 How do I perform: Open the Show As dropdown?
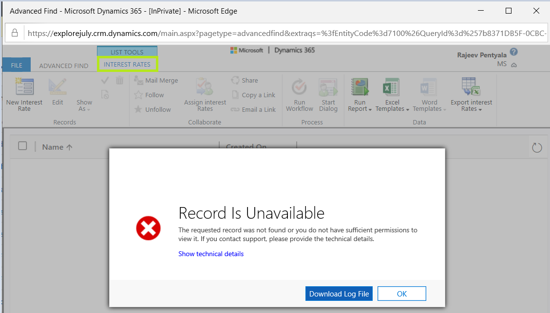tap(84, 105)
